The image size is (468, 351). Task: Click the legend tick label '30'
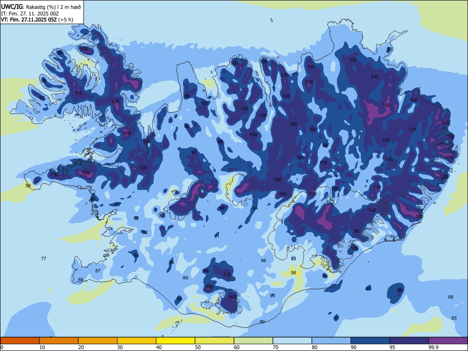point(120,347)
